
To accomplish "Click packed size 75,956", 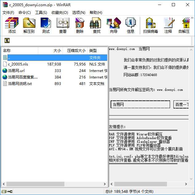I will point(80,64).
